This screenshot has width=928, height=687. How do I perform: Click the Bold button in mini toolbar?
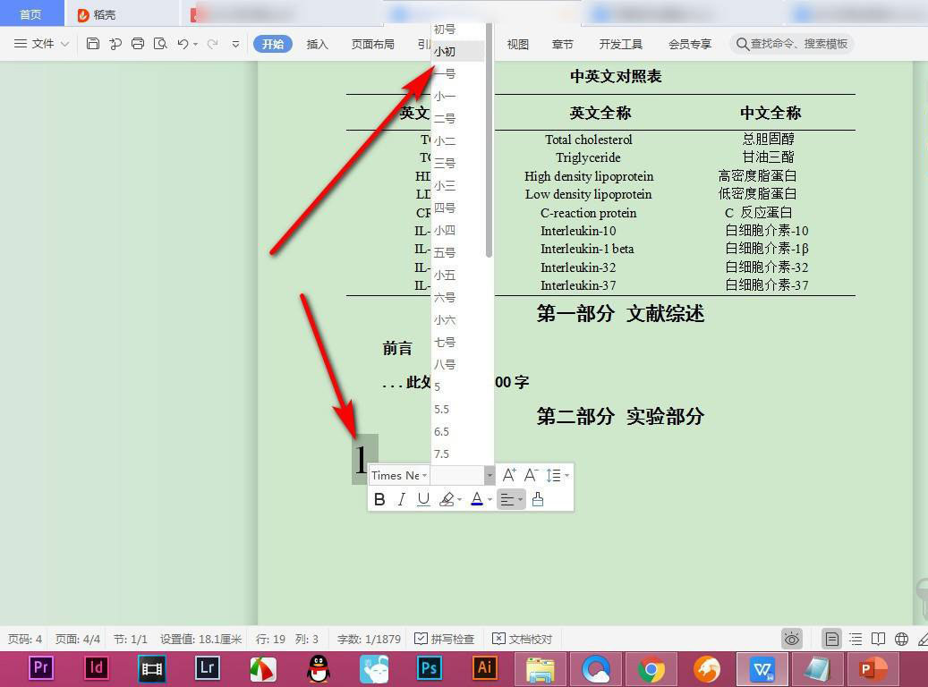(379, 499)
